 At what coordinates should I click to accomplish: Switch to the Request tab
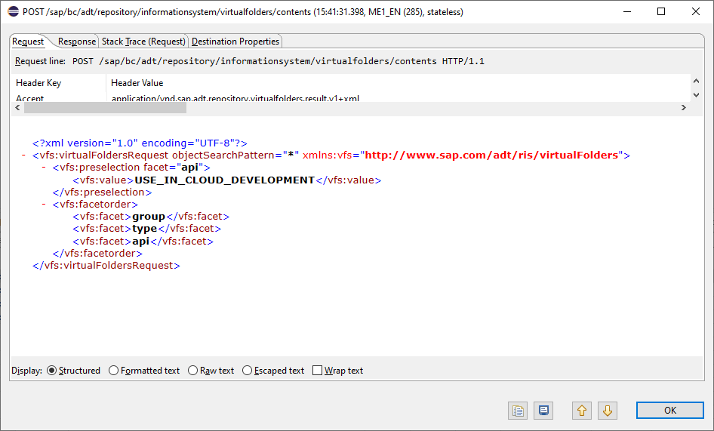point(28,42)
